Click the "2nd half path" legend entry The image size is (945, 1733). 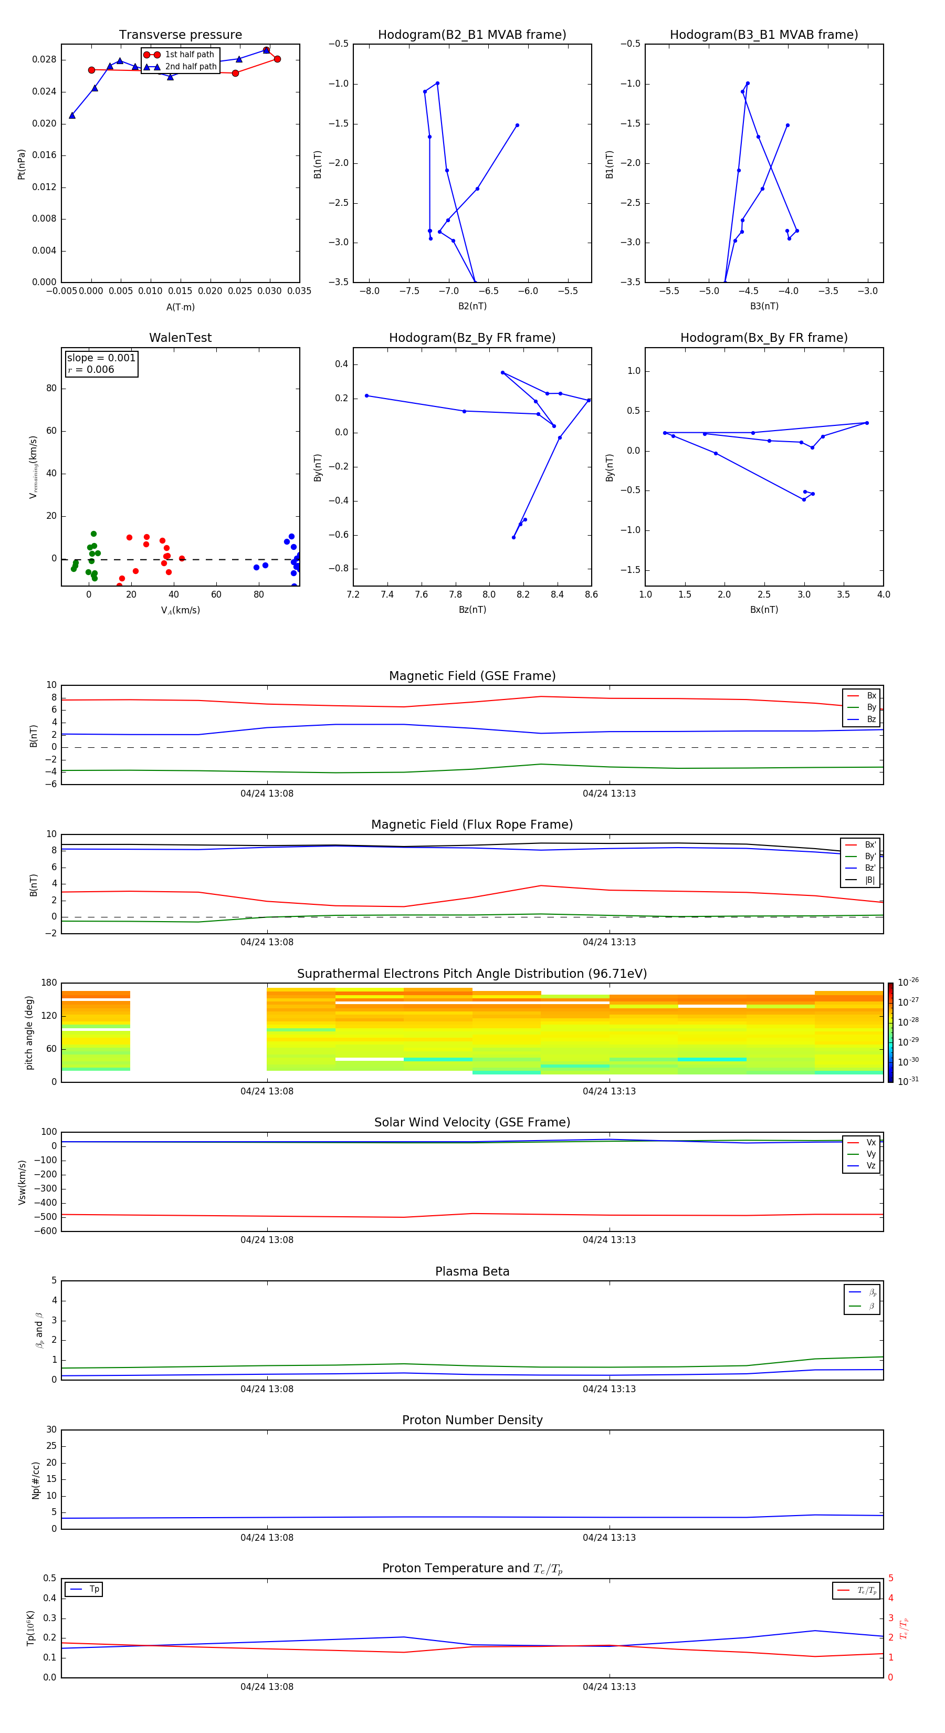[x=180, y=67]
